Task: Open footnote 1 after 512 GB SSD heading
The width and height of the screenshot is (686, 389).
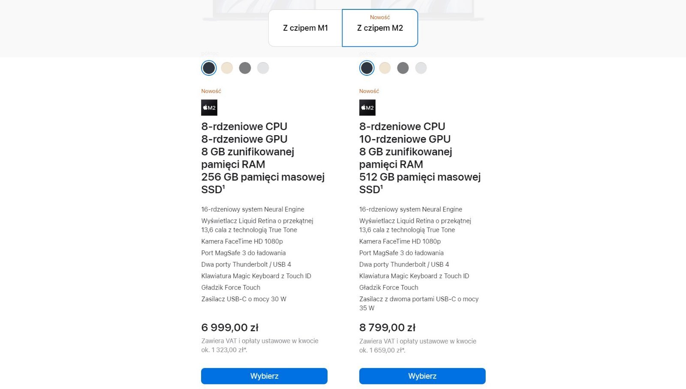Action: tap(382, 187)
